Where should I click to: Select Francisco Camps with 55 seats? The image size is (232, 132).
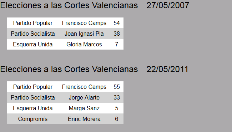84,87
